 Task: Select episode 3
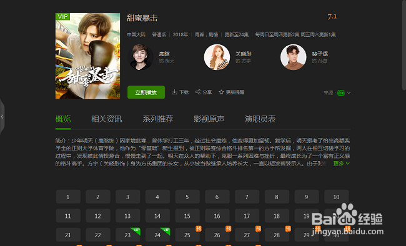point(127,197)
